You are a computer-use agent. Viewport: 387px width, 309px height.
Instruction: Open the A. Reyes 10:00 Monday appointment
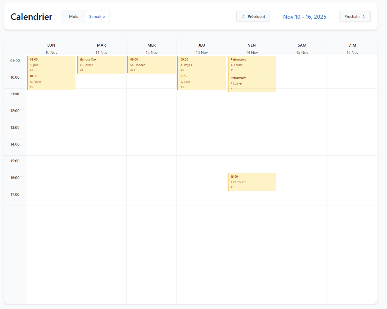(x=51, y=81)
